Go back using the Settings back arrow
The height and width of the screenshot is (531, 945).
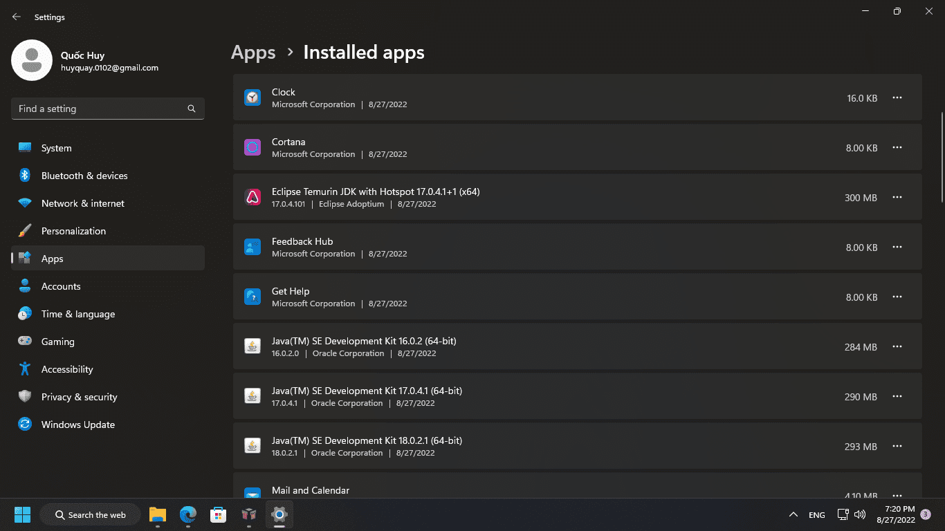(x=17, y=17)
